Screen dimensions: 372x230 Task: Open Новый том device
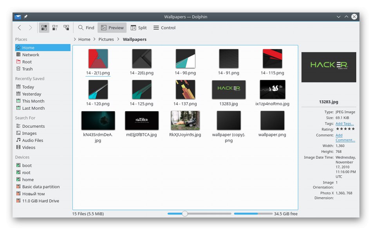pos(43,194)
